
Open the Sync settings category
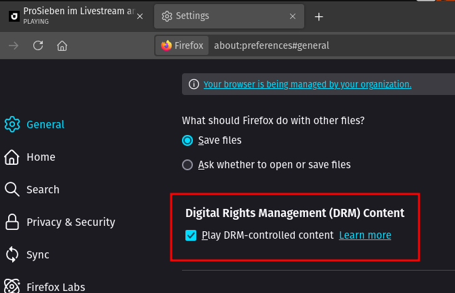click(27, 254)
